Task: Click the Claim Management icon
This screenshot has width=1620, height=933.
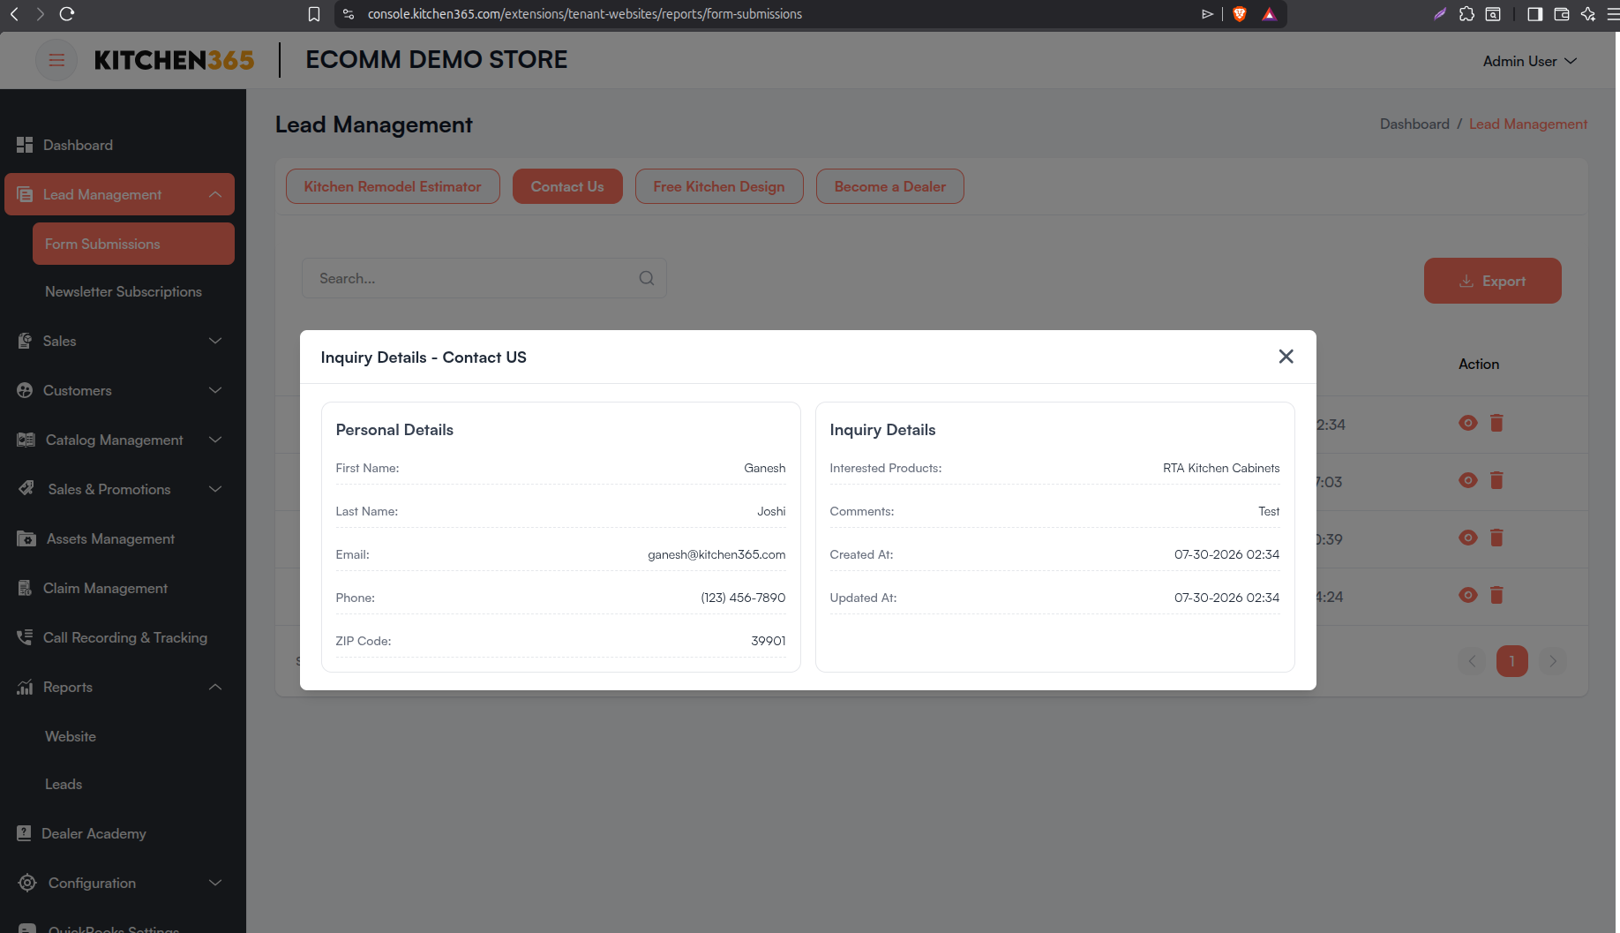Action: tap(25, 588)
